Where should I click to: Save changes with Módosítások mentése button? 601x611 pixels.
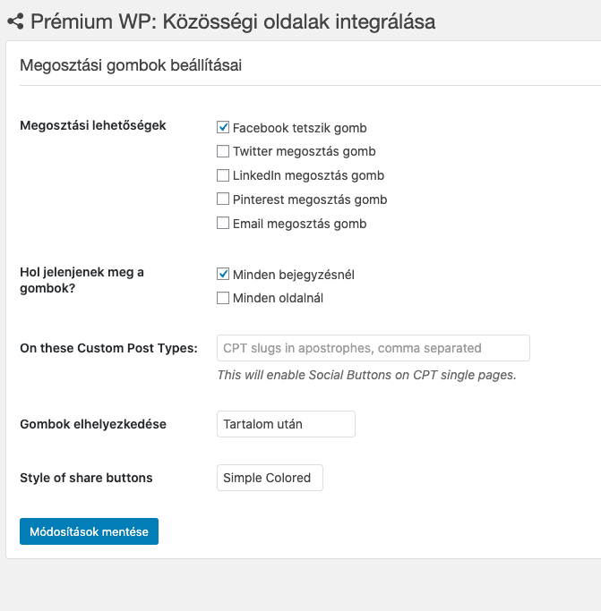pos(89,531)
